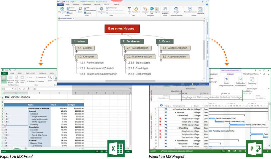271x159 pixels.
Task: Select Zeitleiste view in the Ansicht group
Action: pos(70,8)
